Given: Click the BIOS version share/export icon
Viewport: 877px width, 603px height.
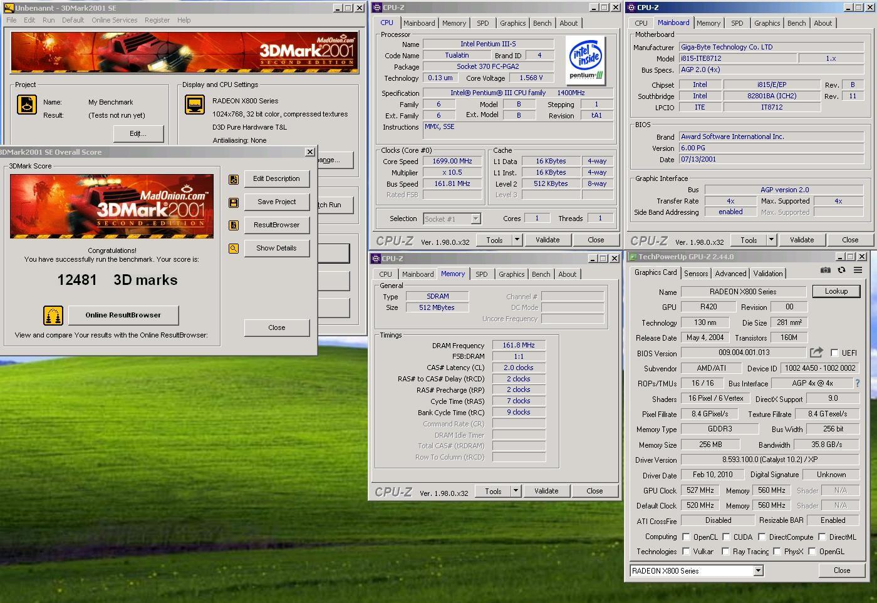Looking at the screenshot, I should (x=816, y=353).
